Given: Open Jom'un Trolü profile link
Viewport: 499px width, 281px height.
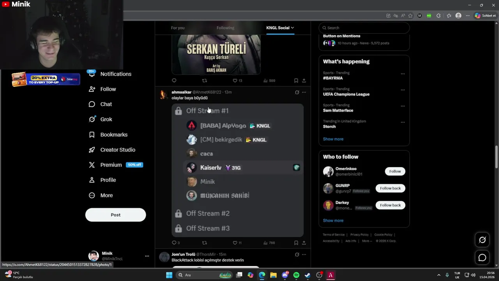Looking at the screenshot, I should click(183, 254).
